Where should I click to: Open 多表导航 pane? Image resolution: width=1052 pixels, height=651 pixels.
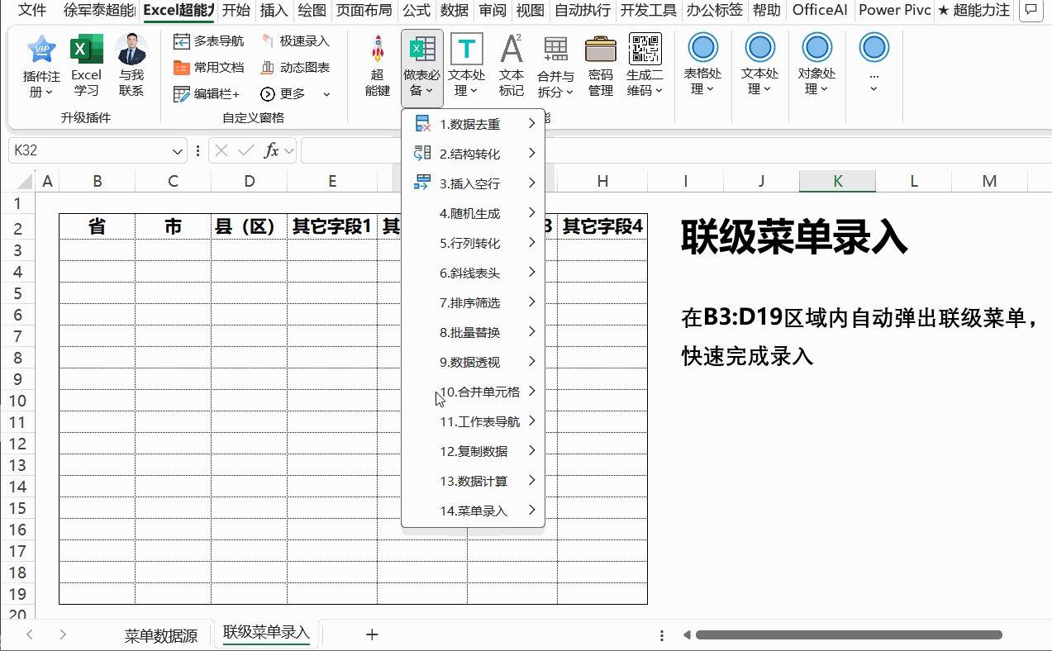(x=208, y=41)
